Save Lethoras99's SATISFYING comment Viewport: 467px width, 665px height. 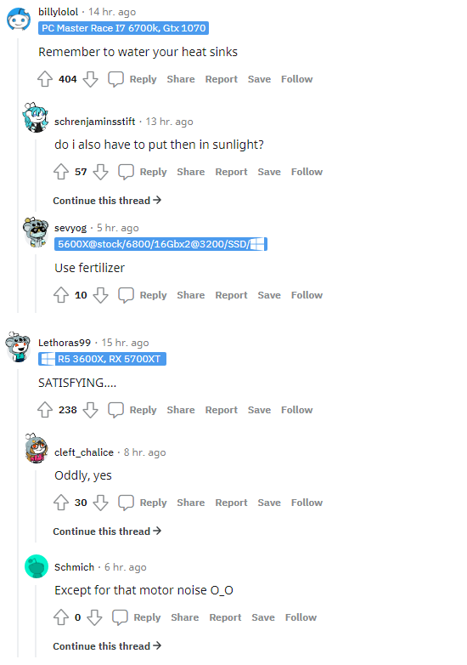[259, 410]
